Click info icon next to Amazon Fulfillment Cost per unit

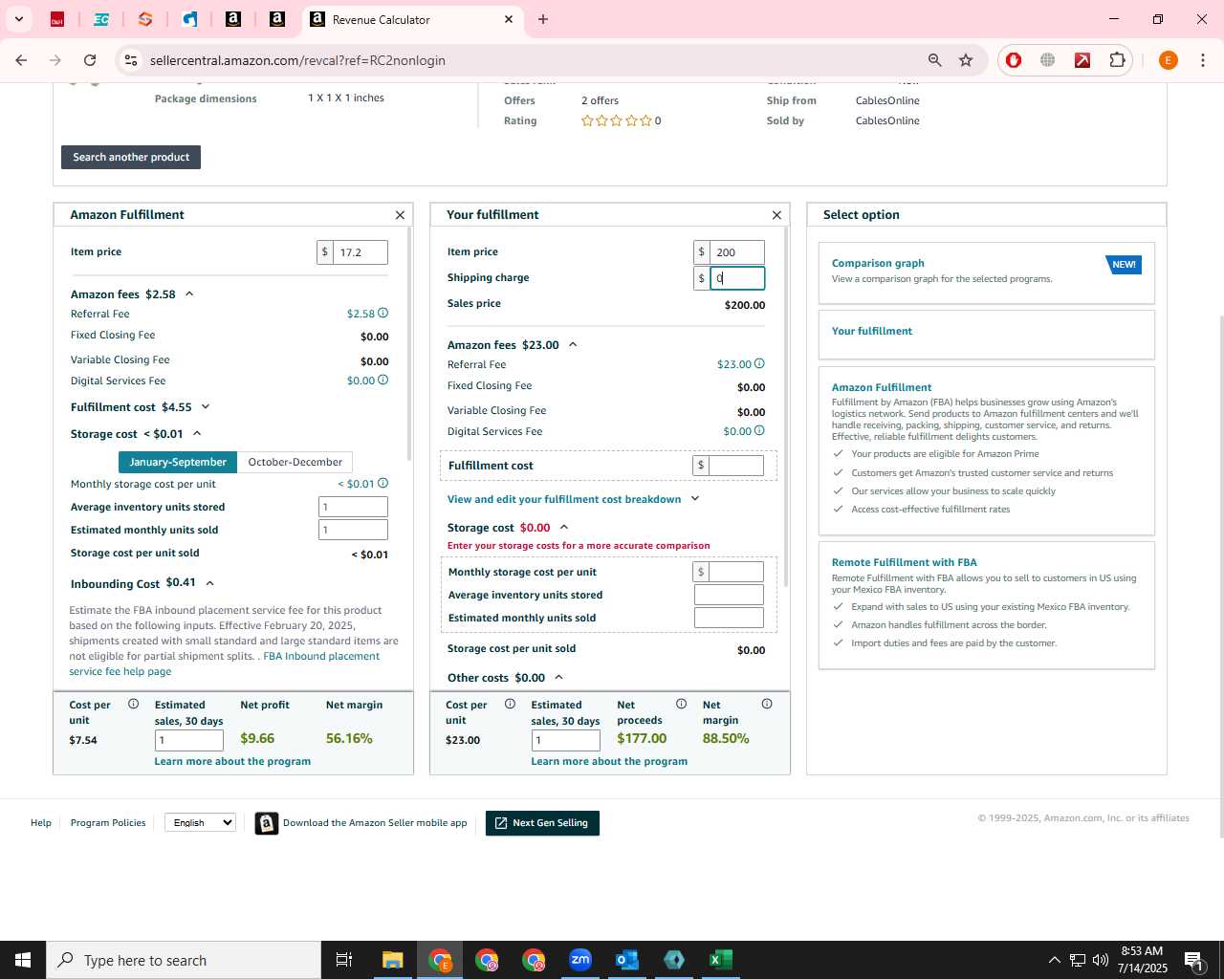click(x=133, y=704)
